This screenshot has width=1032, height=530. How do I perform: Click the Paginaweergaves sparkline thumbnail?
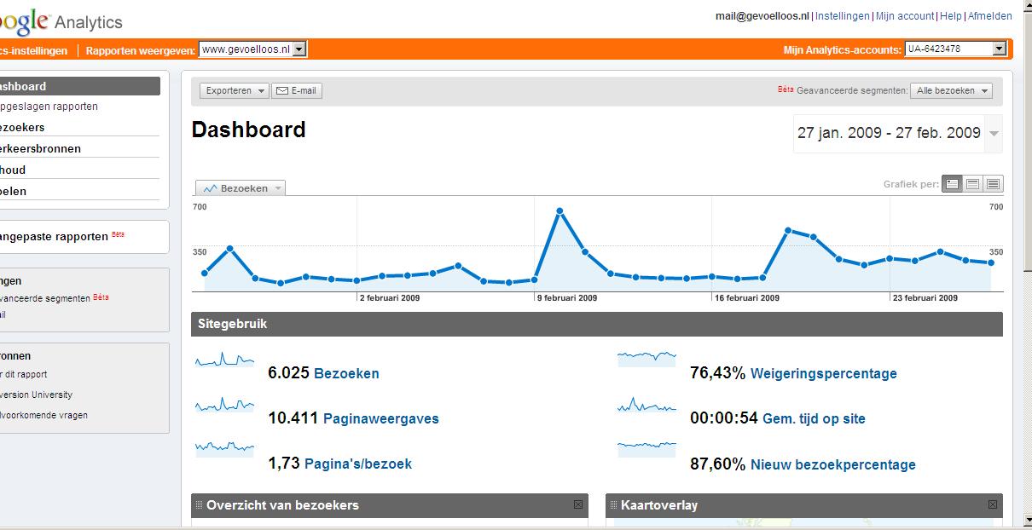(x=225, y=405)
